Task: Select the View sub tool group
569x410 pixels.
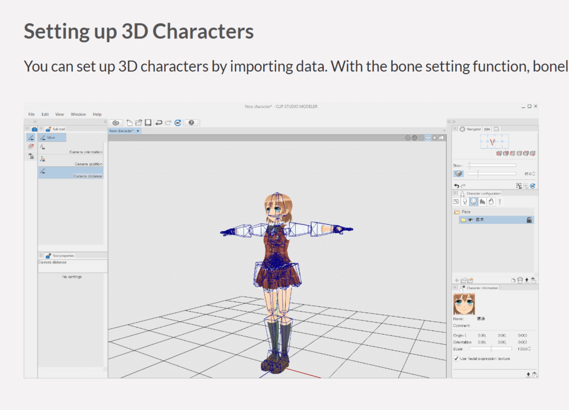Action: [52, 138]
